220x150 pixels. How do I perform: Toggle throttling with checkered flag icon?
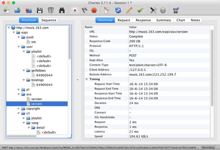click(85, 10)
